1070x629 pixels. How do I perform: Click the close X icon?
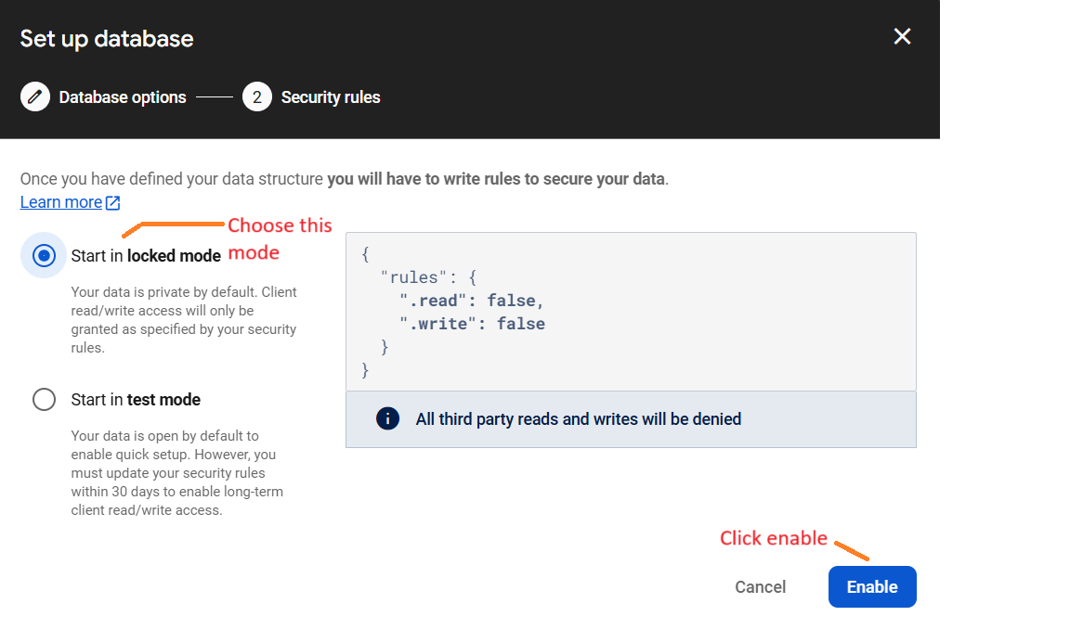(902, 36)
